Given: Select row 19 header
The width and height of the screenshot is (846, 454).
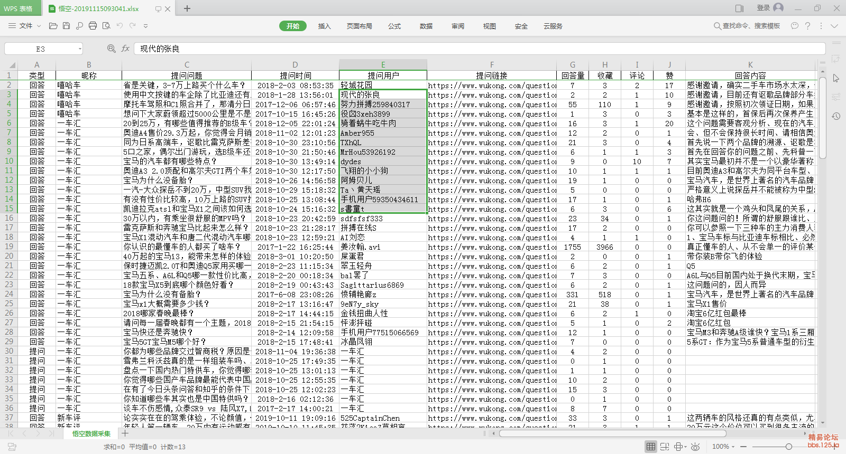Looking at the screenshot, I should click(x=9, y=247).
